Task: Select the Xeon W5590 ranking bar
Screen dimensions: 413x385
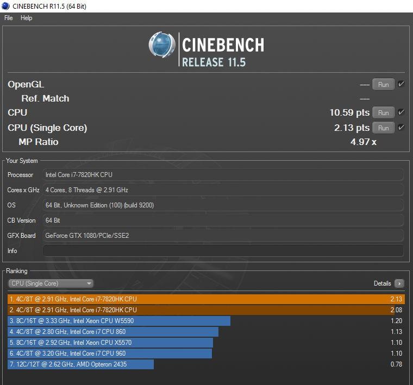Action: (120, 321)
